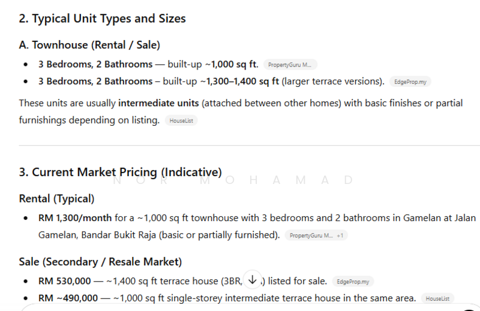
Task: Click the bold 'RM ~490,000' price
Action: coord(67,298)
